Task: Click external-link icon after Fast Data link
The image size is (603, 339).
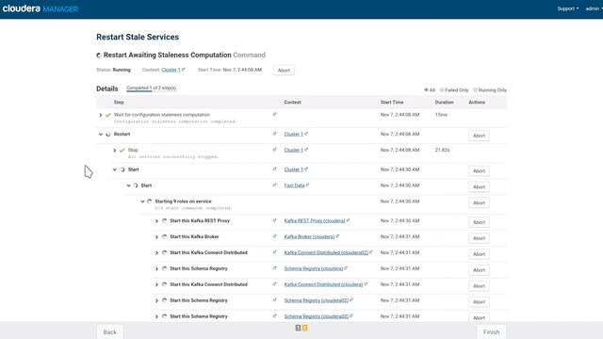Action: (x=308, y=185)
